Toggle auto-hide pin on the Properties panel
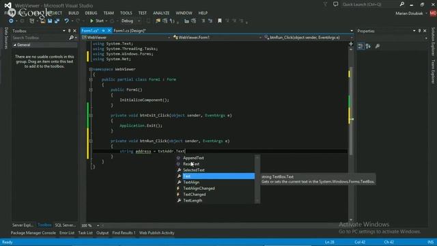Viewport: 437px width, 246px height. coord(419,31)
